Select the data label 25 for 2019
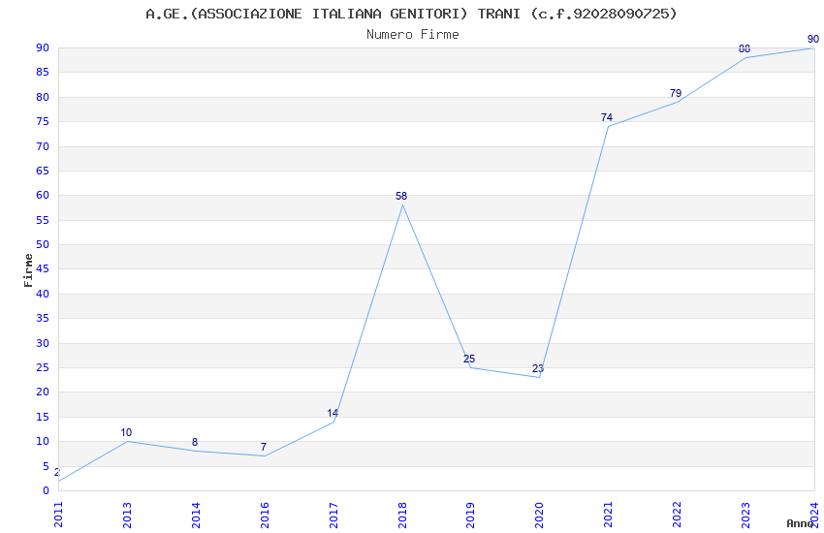This screenshot has height=533, width=824. tap(469, 359)
